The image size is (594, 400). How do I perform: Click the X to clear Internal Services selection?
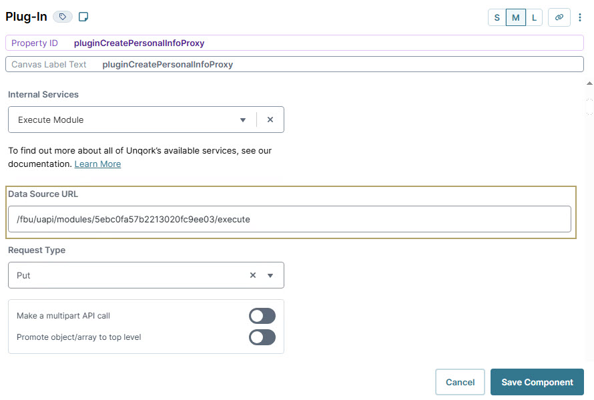pyautogui.click(x=270, y=120)
